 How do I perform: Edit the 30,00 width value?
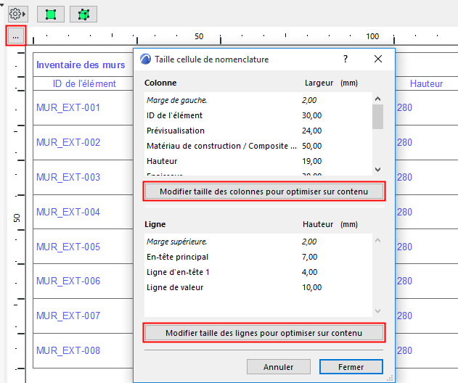(311, 115)
